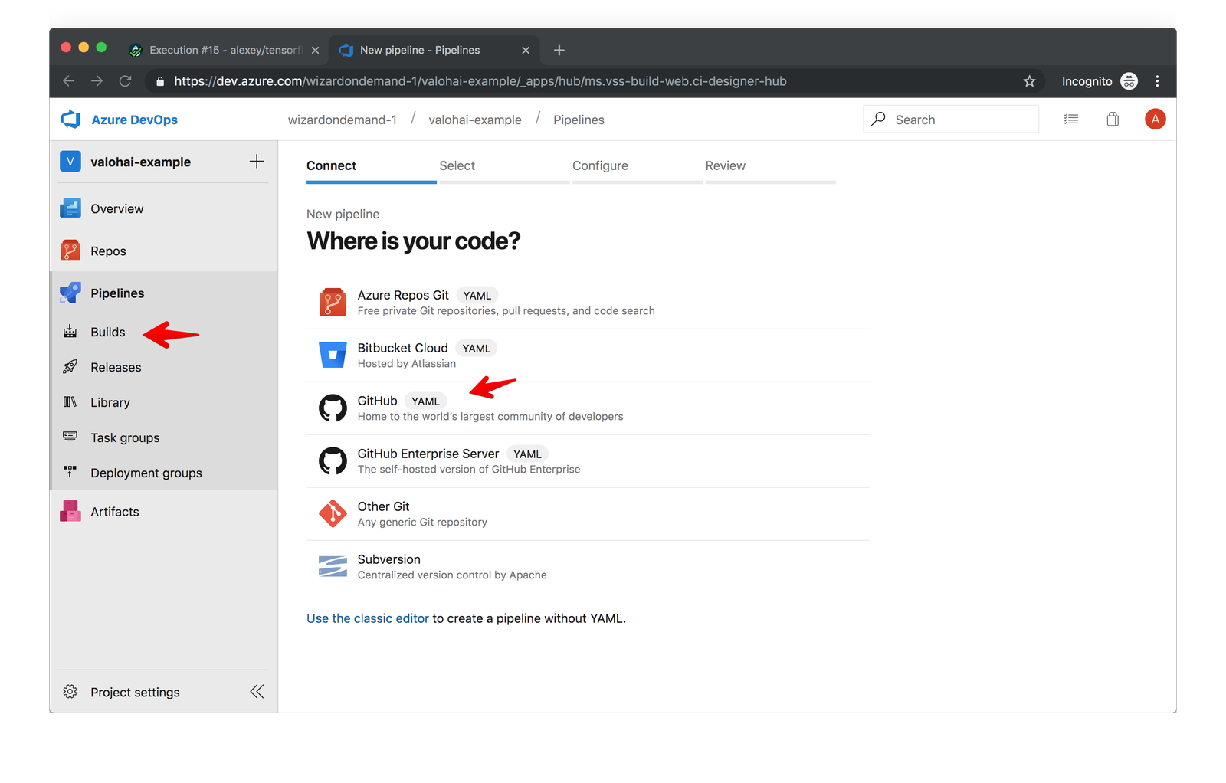Screen dimensions: 1226x783
Task: Click the Task groups icon
Action: click(70, 437)
